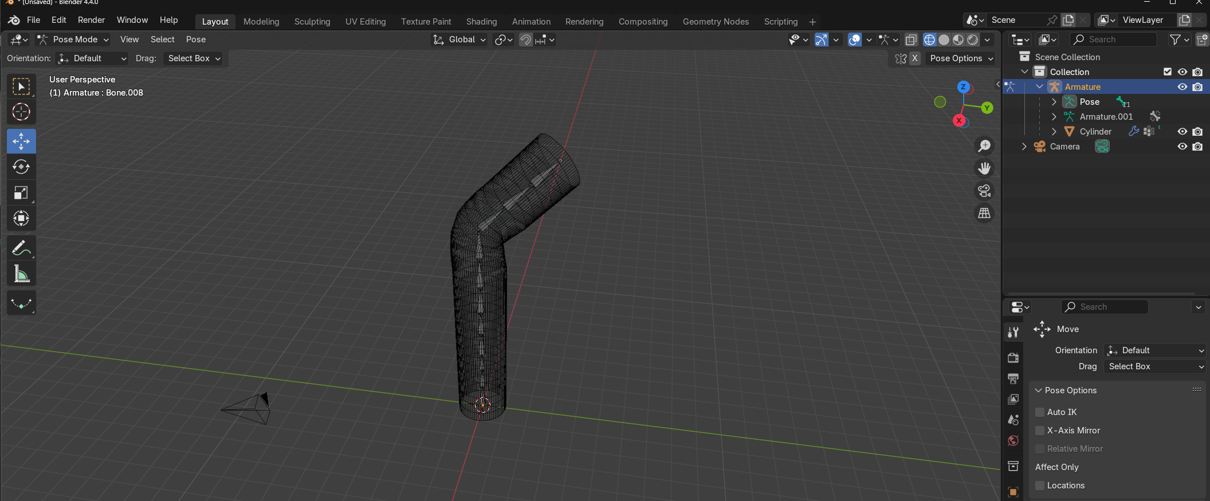Activate the Cursor tool
Viewport: 1210px width, 501px height.
[x=21, y=112]
